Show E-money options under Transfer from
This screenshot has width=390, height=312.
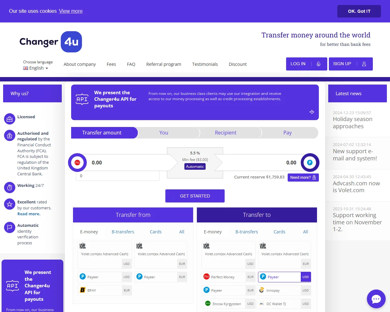[x=89, y=232]
